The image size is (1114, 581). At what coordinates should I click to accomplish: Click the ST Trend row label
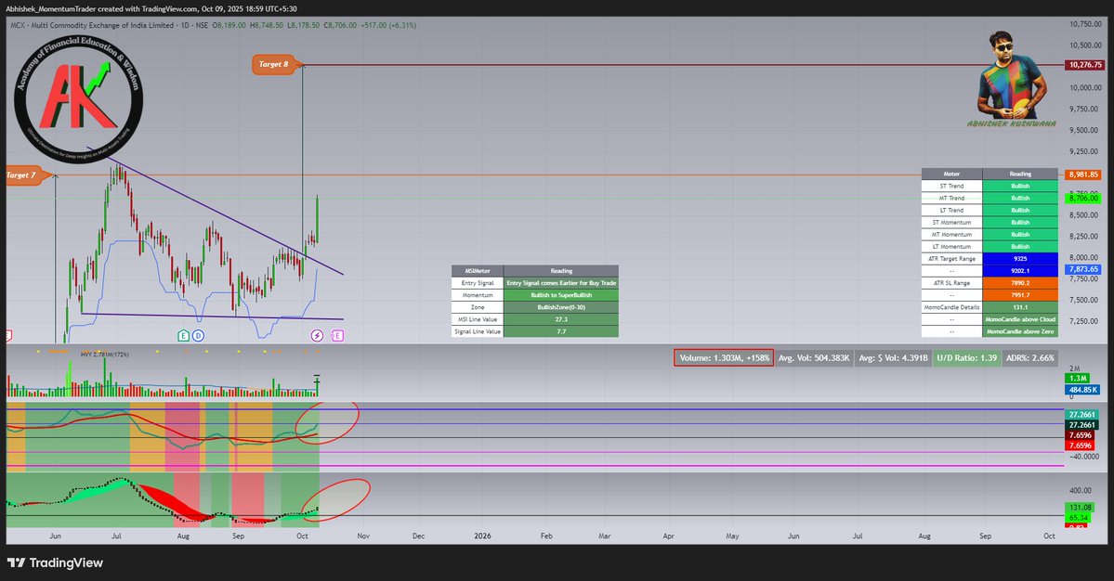pyautogui.click(x=952, y=187)
